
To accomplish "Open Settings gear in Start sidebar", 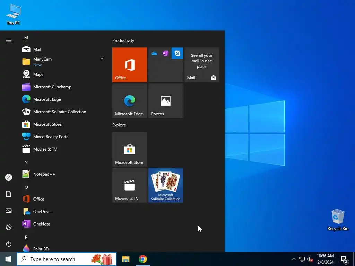I will 9,227.
